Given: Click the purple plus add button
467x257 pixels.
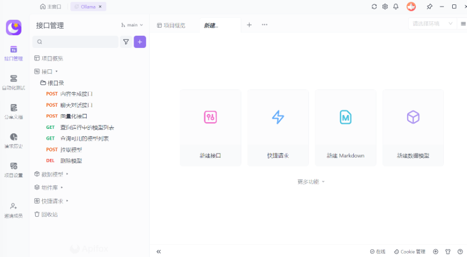Looking at the screenshot, I should 140,42.
